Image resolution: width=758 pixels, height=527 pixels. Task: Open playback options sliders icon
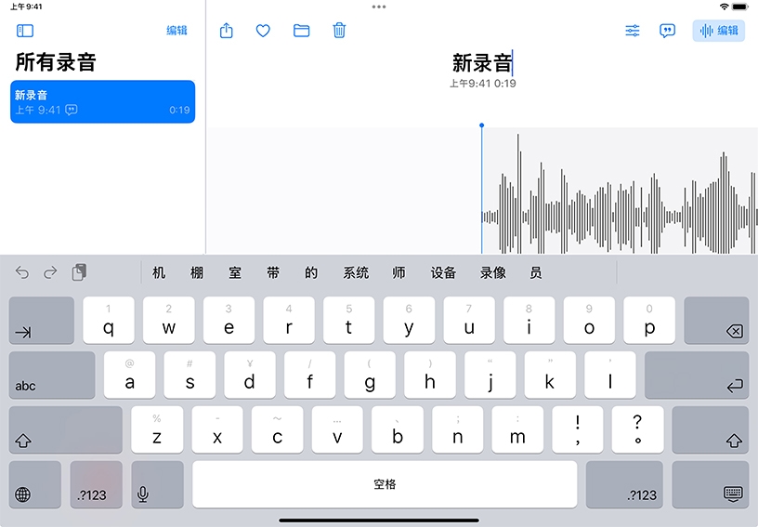[x=633, y=31]
